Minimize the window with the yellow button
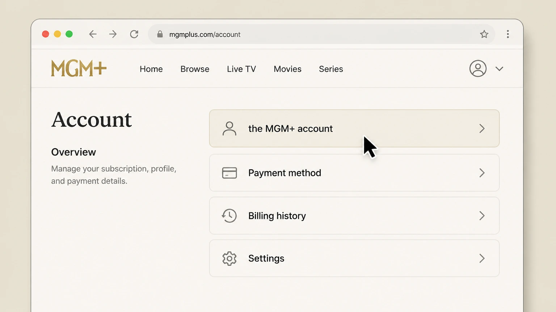This screenshot has height=312, width=556. [x=57, y=34]
